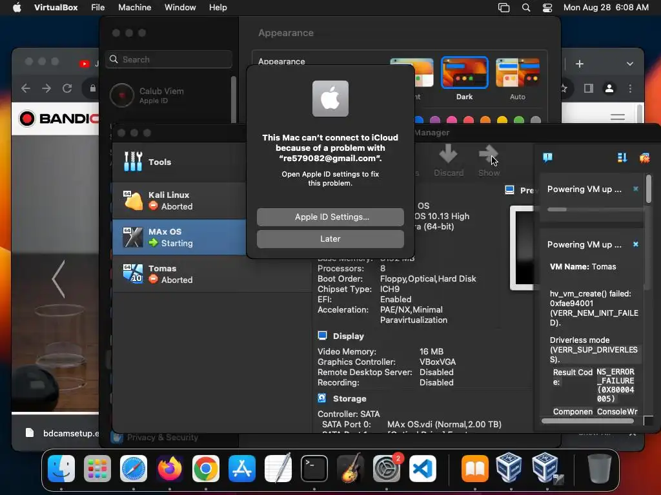Click menu bar clock Mon Aug 28
Screen dimensions: 661x495
pos(606,8)
